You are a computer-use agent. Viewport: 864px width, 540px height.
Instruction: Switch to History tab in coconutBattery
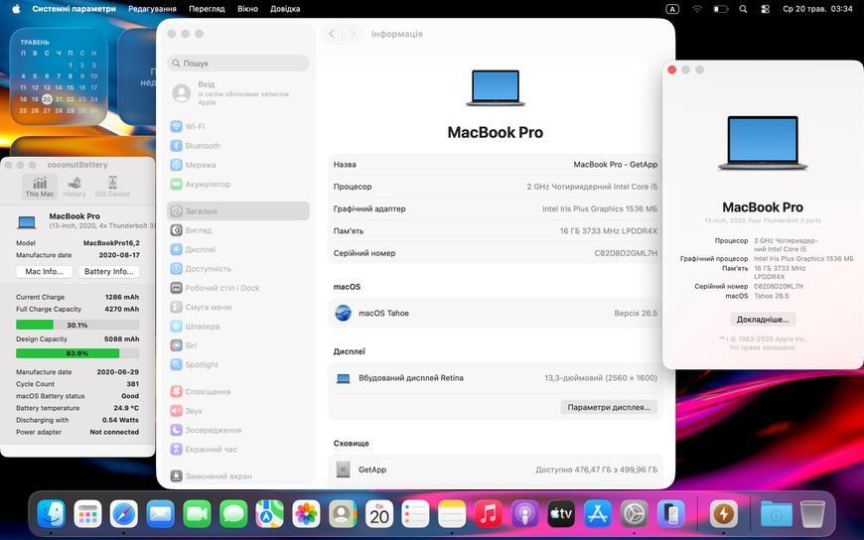coord(74,187)
